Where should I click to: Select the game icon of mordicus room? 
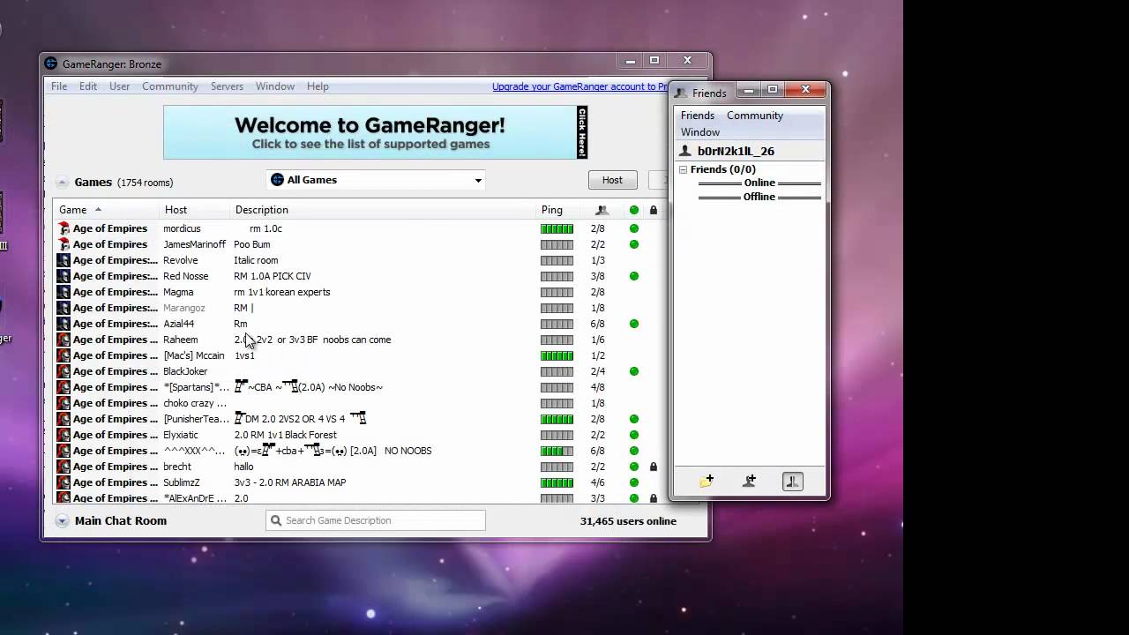coord(64,228)
